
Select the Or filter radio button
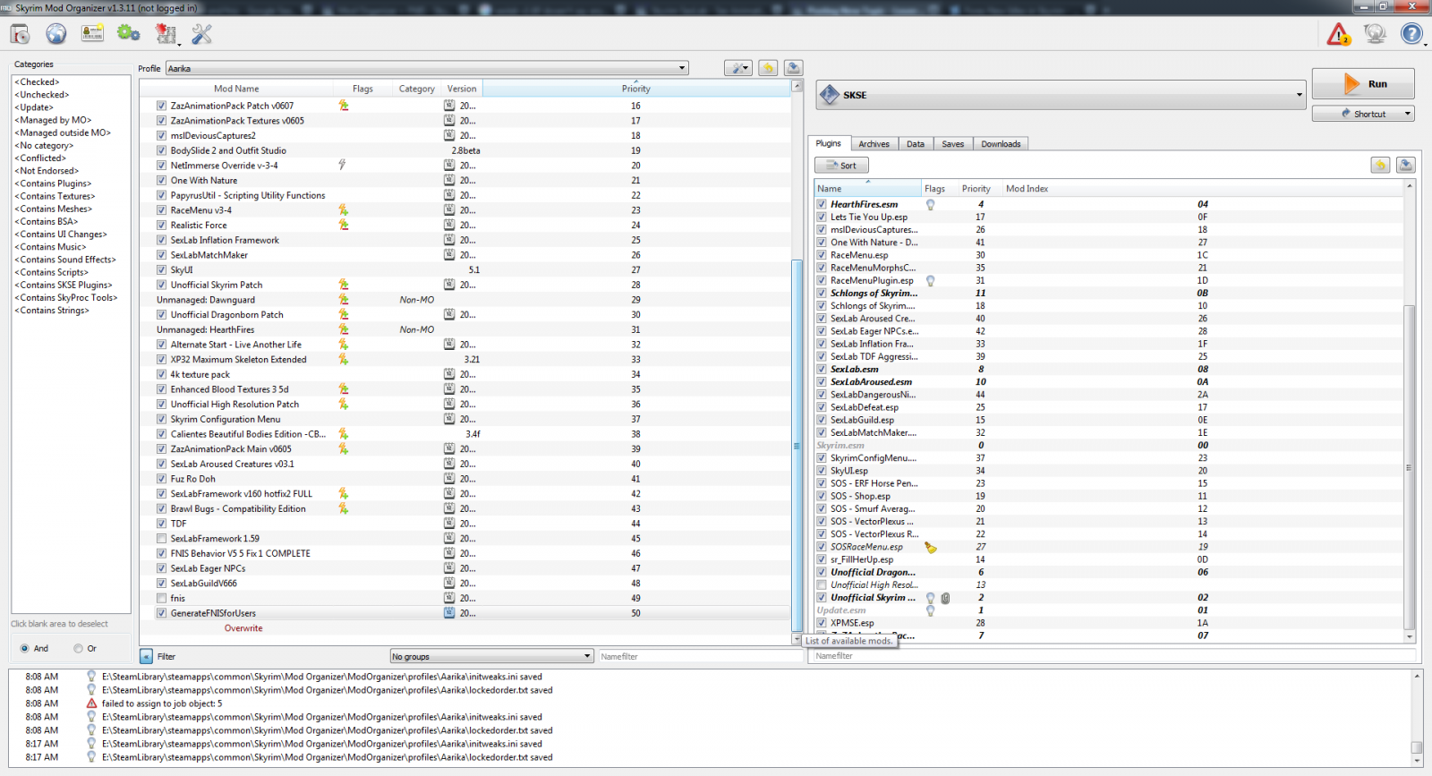79,649
